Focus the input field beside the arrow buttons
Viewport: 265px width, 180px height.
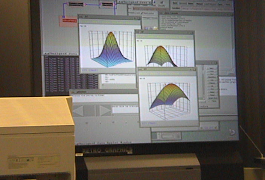(125, 110)
